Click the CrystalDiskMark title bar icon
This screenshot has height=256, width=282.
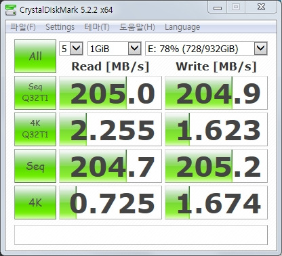point(10,9)
